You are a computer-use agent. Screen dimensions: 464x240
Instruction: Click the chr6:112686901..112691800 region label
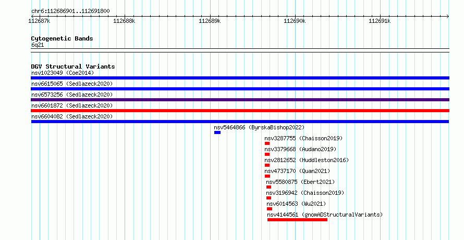[x=70, y=11]
